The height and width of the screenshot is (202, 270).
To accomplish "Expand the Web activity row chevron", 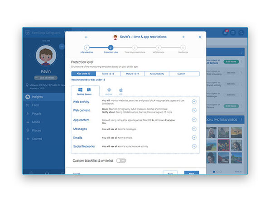I will (x=194, y=102).
